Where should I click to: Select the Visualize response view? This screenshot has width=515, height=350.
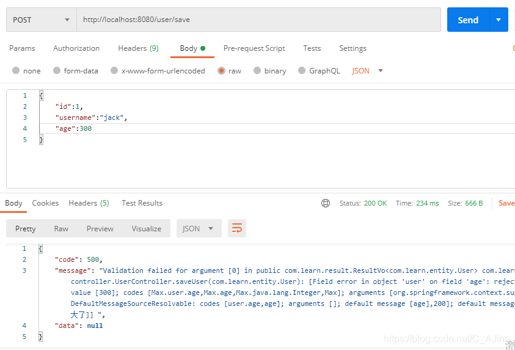[147, 229]
